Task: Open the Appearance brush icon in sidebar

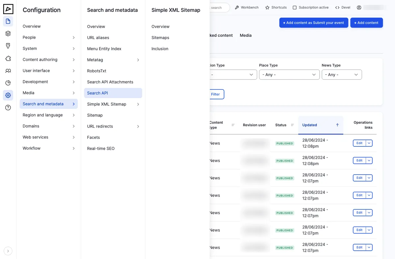Action: click(x=8, y=46)
